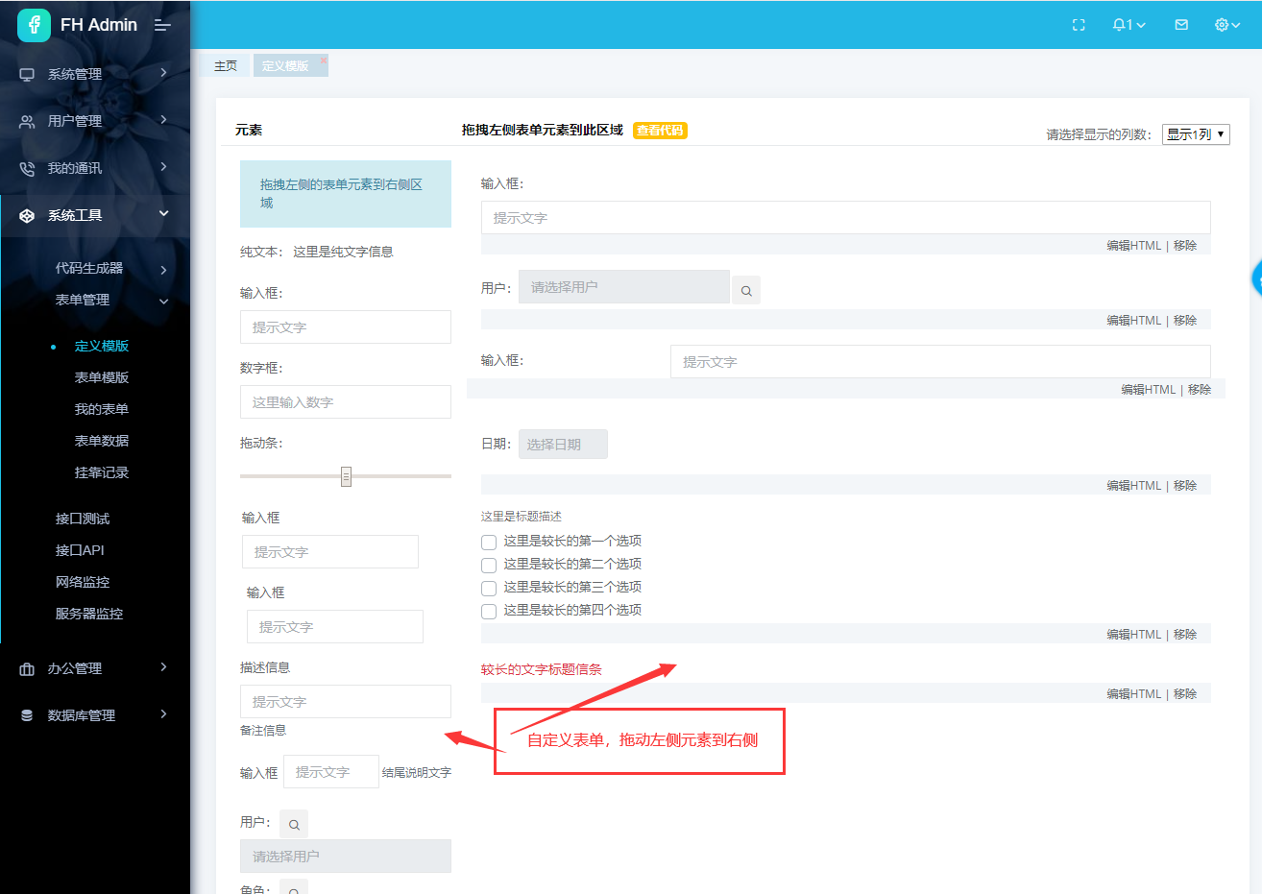Enter fullscreen mode via header icon
This screenshot has height=894, width=1262.
coord(1079,25)
